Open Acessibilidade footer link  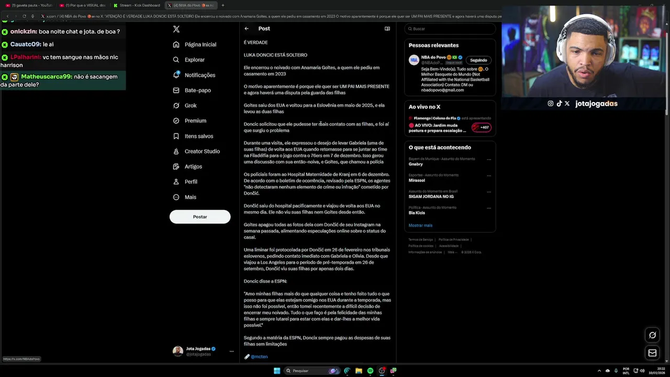click(x=449, y=246)
